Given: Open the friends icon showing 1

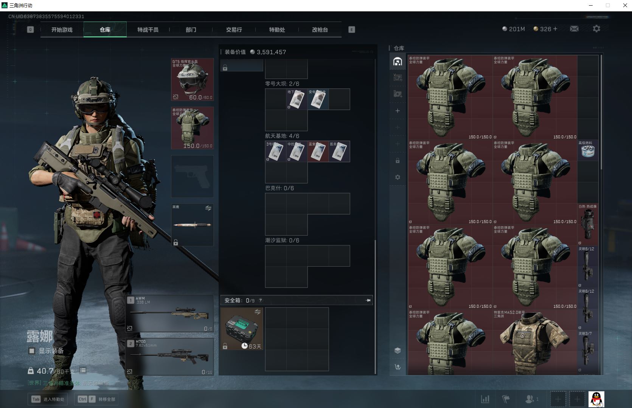Looking at the screenshot, I should click(x=531, y=399).
